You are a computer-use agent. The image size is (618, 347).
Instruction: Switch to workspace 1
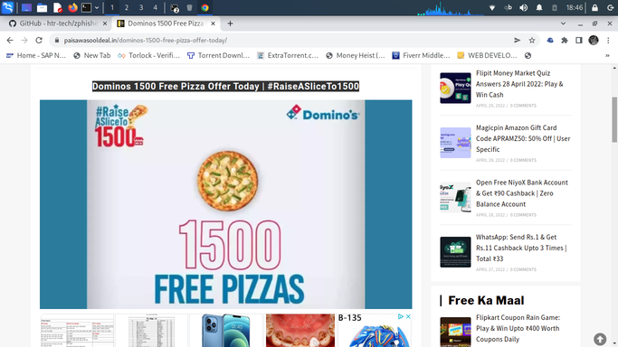pyautogui.click(x=112, y=7)
